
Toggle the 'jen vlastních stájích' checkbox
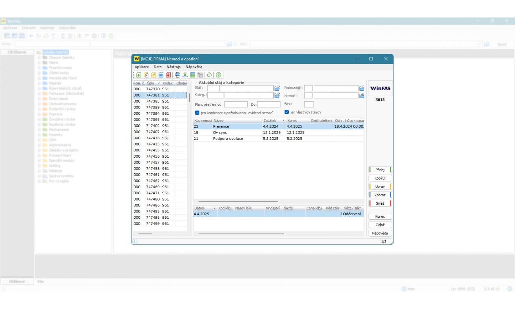coord(287,112)
